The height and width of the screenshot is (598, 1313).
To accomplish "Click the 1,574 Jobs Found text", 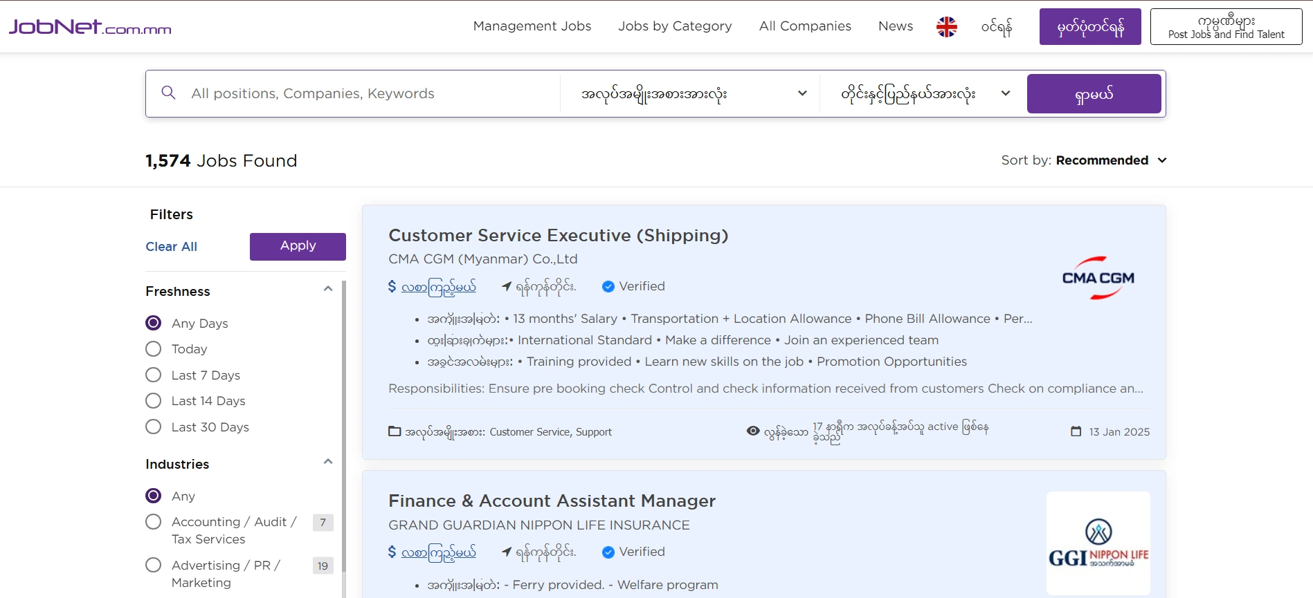I will 221,161.
